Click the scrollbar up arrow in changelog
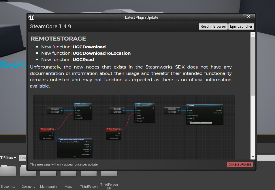Screen dimensions: 275x190 [253, 35]
